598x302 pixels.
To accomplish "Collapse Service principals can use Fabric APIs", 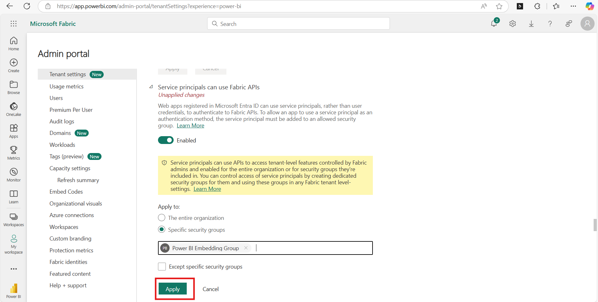I will click(x=151, y=87).
